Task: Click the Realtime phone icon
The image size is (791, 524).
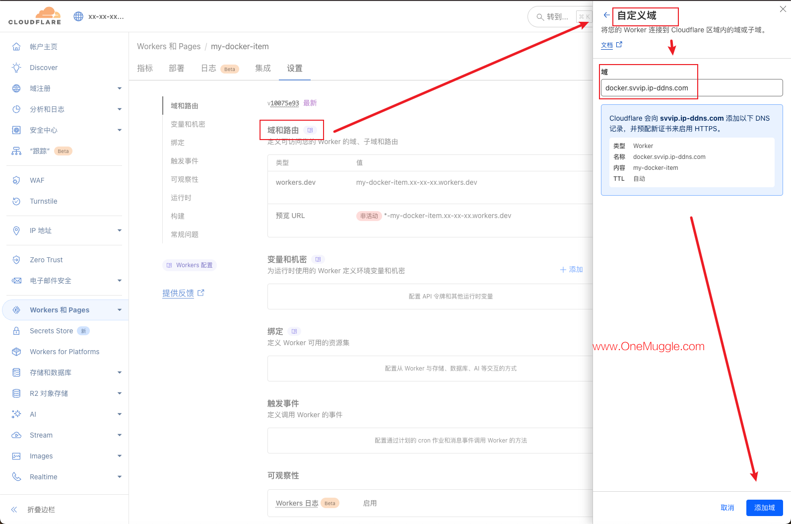Action: 16,477
